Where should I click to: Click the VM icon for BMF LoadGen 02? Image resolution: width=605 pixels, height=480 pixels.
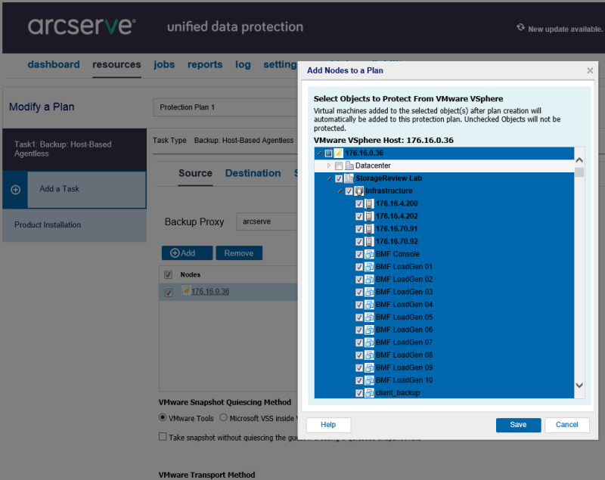[x=369, y=280]
